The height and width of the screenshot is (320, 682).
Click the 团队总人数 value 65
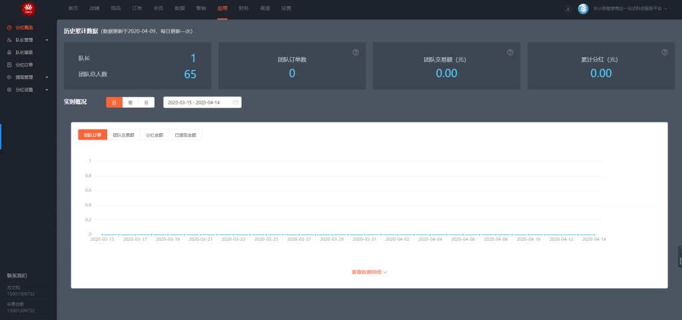coord(190,75)
